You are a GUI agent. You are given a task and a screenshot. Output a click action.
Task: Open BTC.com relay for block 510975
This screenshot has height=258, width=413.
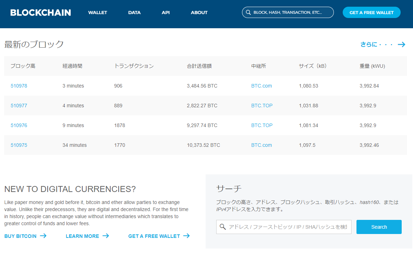tap(261, 145)
